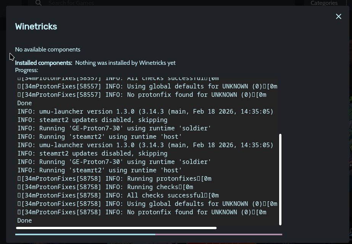The image size is (352, 244).
Task: Click ProtonFixes[58758] 'Using global defaults' line
Action: (147, 204)
